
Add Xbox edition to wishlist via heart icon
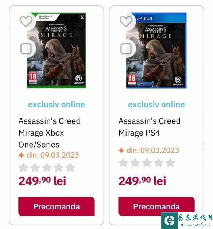(26, 21)
